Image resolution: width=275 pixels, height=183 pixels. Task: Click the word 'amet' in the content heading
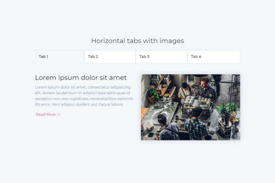(x=118, y=78)
